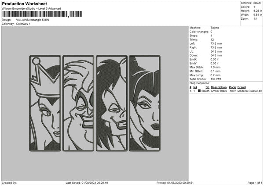
Task: Select the design name VILLAINS rectangle 5,8IN
Action: point(33,20)
